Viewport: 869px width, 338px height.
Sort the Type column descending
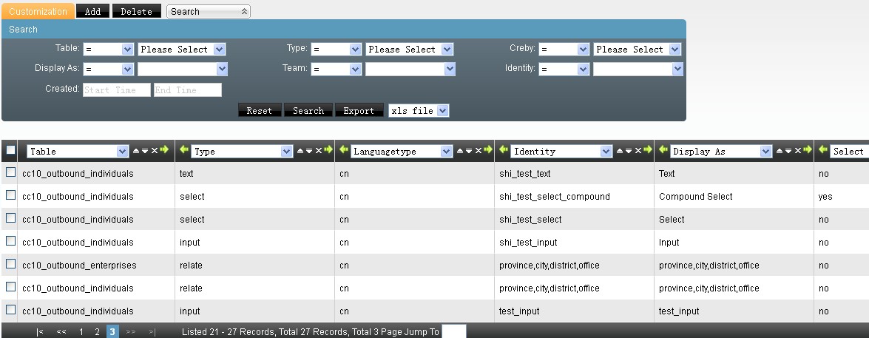pos(309,151)
